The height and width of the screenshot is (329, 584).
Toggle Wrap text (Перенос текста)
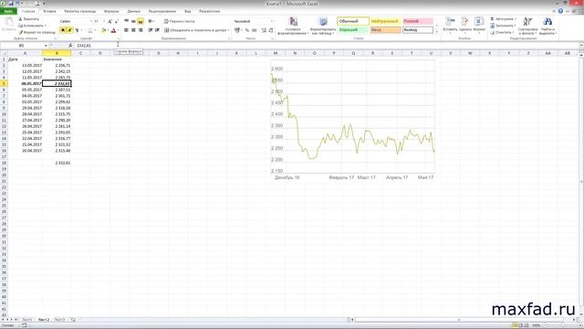tap(179, 22)
